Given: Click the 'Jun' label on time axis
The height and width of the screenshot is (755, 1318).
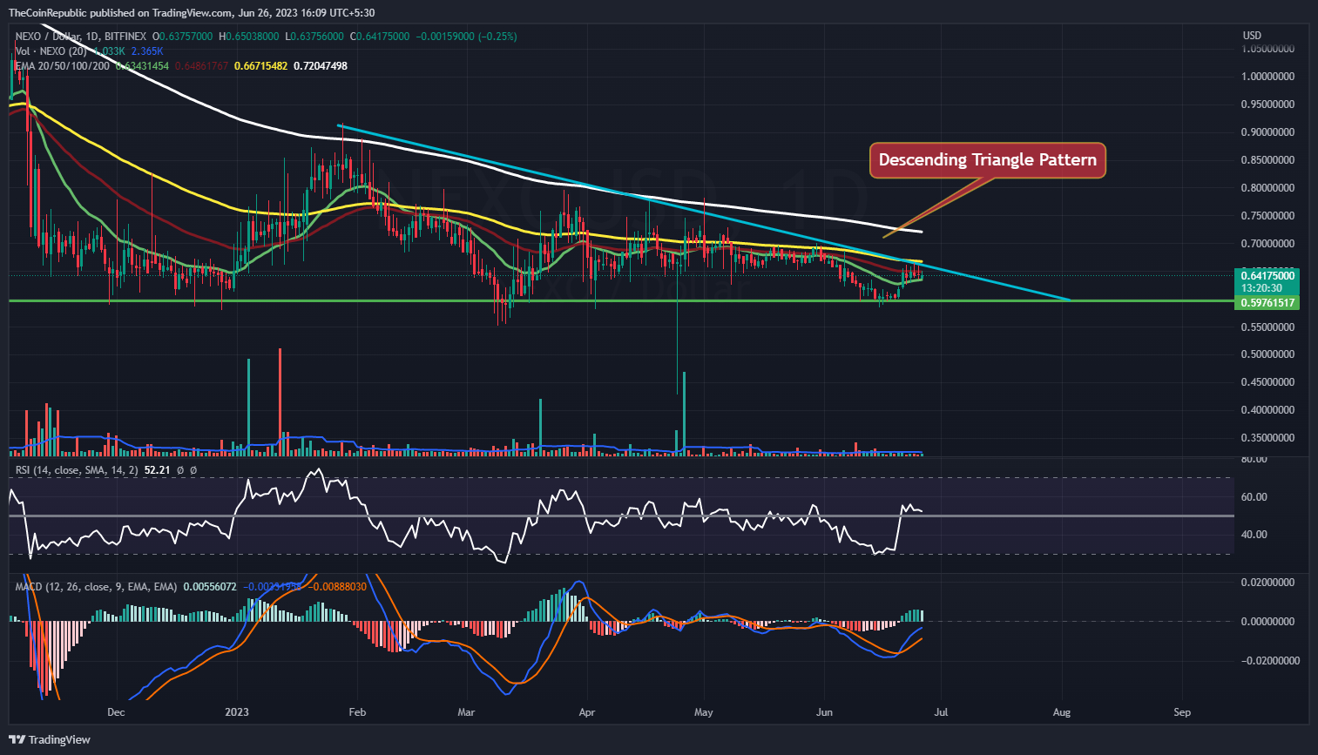Looking at the screenshot, I should pyautogui.click(x=824, y=712).
